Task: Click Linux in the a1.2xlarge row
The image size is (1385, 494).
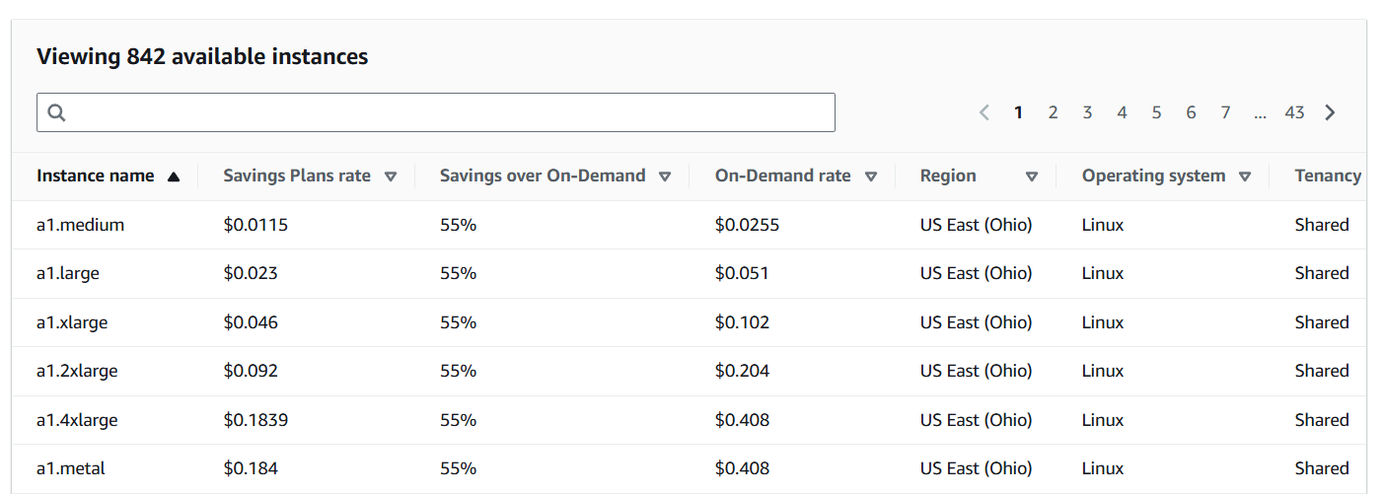Action: 1103,371
